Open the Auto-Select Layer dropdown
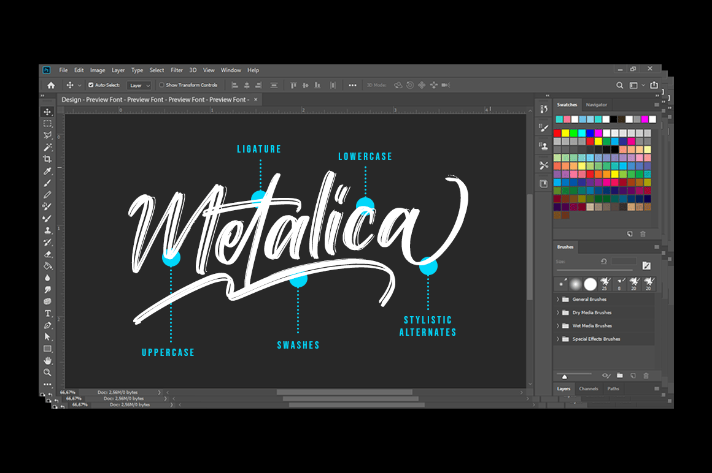The width and height of the screenshot is (712, 473). 139,85
